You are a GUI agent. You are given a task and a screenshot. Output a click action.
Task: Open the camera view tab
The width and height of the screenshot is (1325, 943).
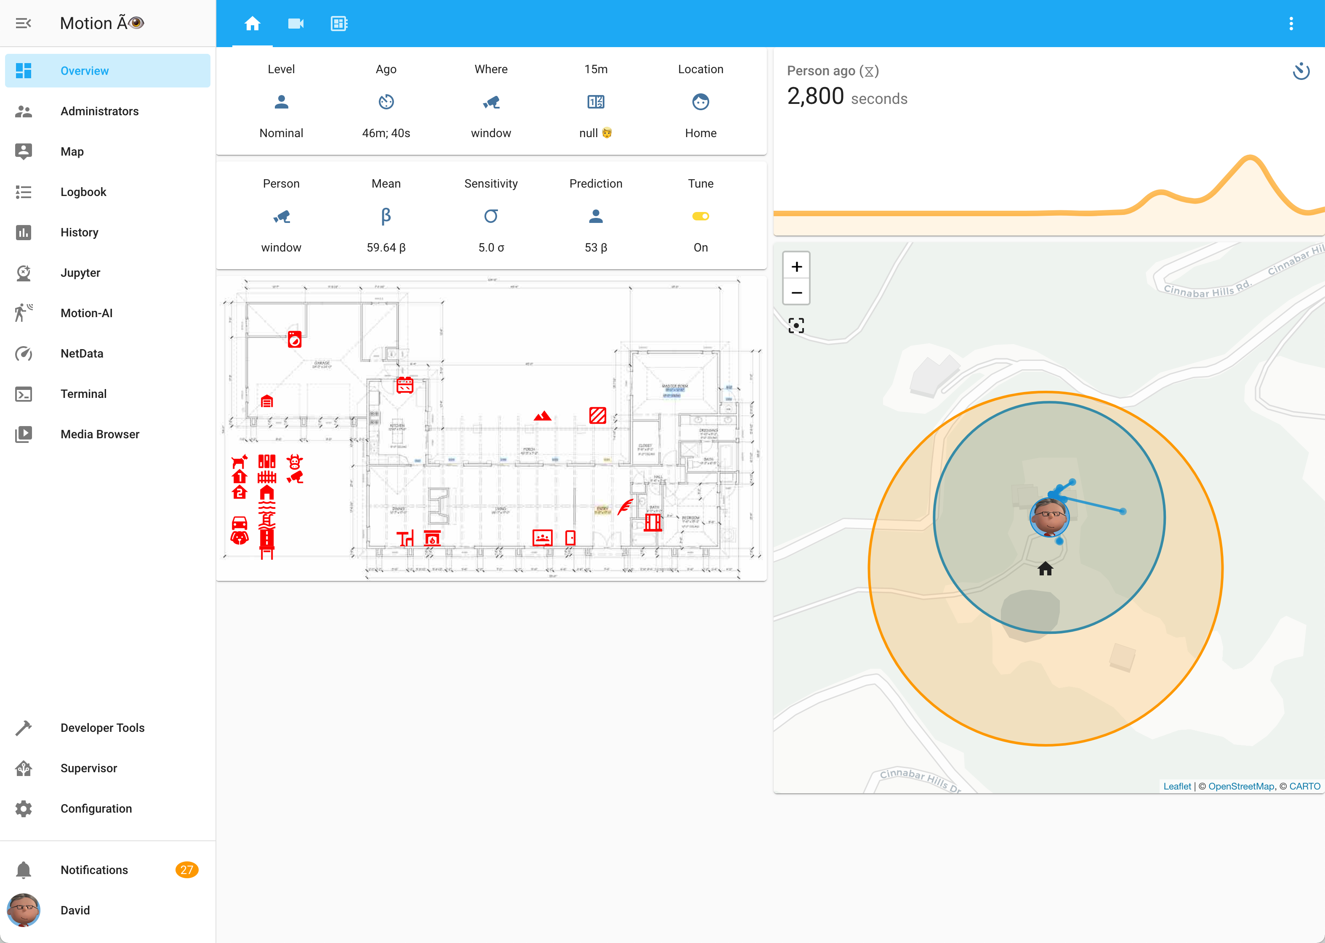(x=296, y=24)
